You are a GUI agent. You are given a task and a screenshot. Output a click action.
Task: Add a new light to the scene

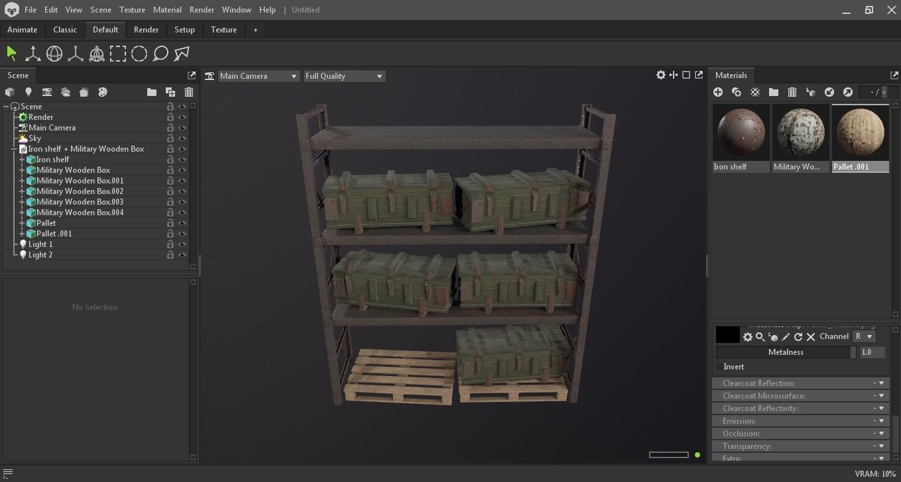29,92
